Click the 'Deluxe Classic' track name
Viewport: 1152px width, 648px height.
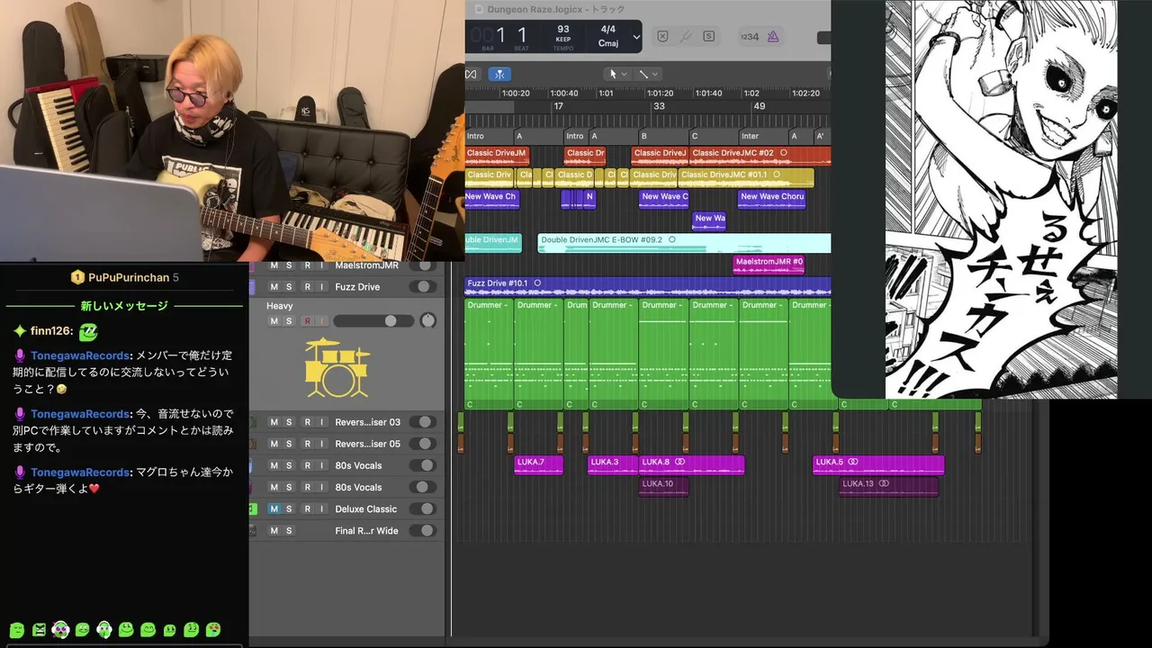(x=365, y=508)
